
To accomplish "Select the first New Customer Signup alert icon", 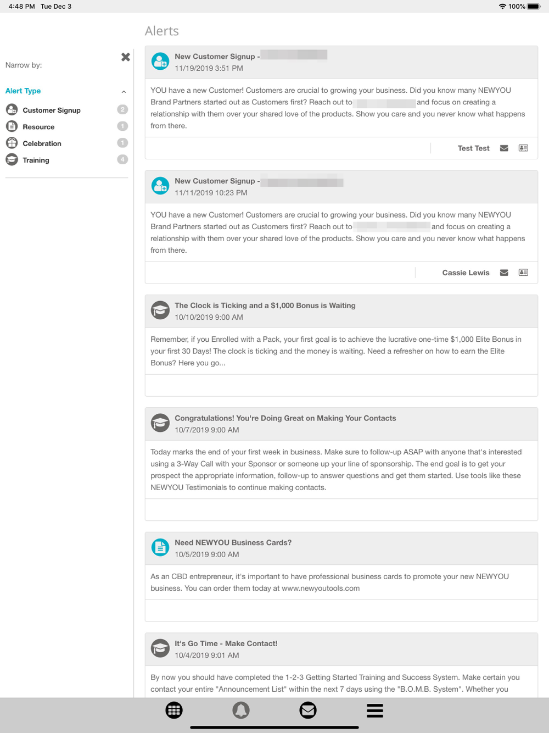I will click(160, 62).
